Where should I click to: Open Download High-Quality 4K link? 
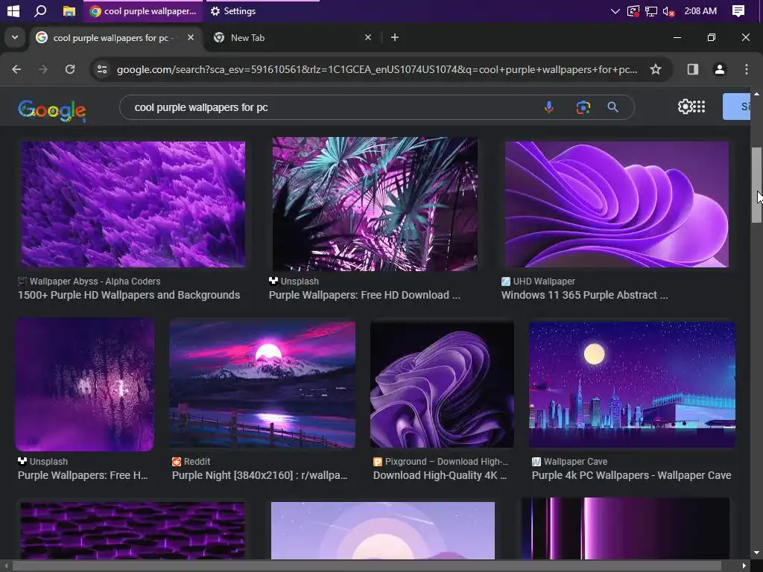440,475
